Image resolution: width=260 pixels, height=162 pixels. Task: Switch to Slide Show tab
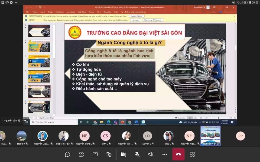(82, 12)
